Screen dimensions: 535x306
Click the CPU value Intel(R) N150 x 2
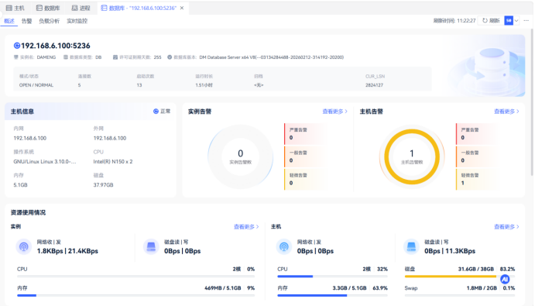tap(113, 162)
